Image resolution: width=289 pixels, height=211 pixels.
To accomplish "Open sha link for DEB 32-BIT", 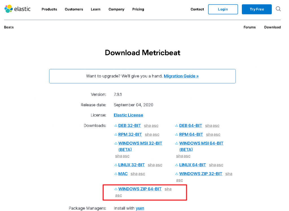I will click(x=147, y=126).
